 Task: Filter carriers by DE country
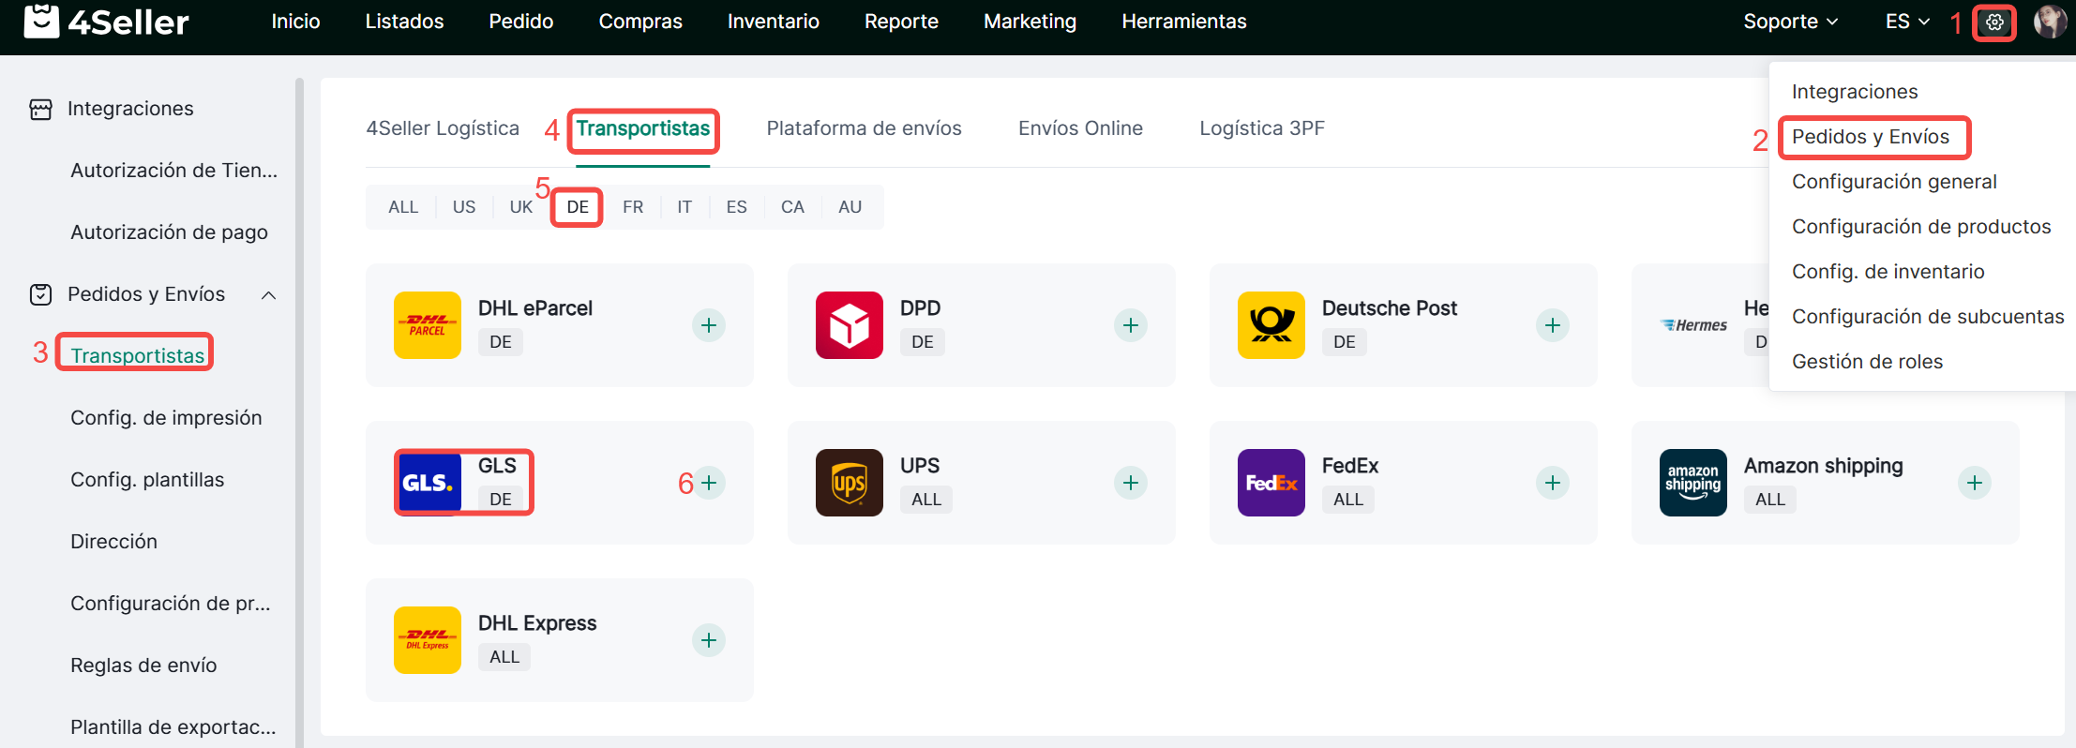pos(578,207)
